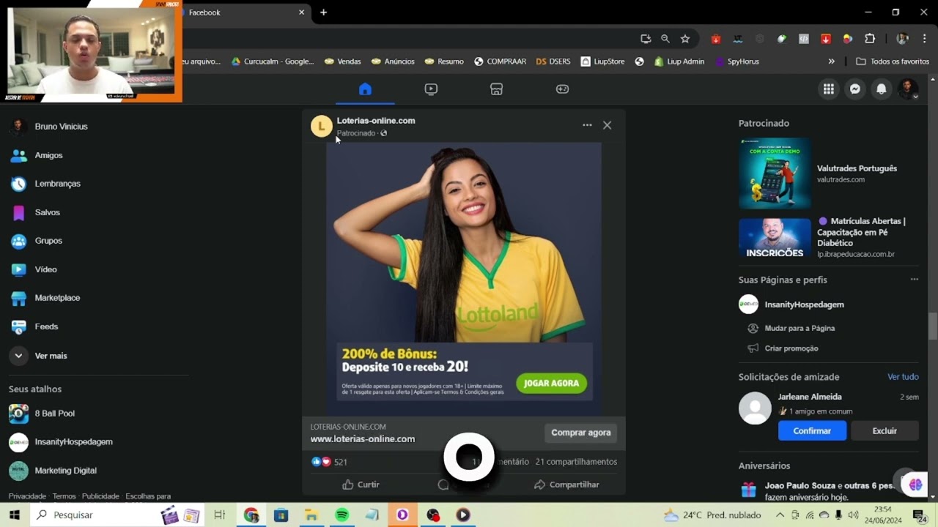Screen dimensions: 938x527
Task: Bookmark this page with the star icon
Action: click(685, 39)
